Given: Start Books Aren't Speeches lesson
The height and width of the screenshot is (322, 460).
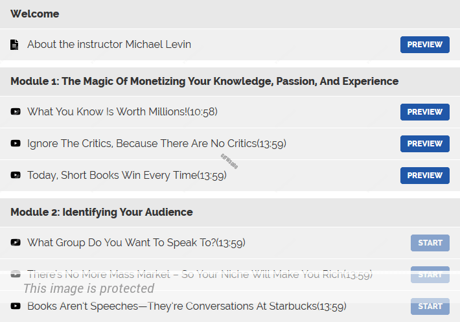Looking at the screenshot, I should [x=430, y=306].
